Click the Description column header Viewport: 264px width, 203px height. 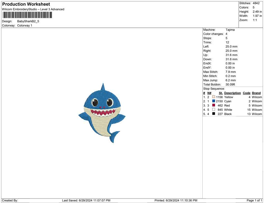[232, 93]
